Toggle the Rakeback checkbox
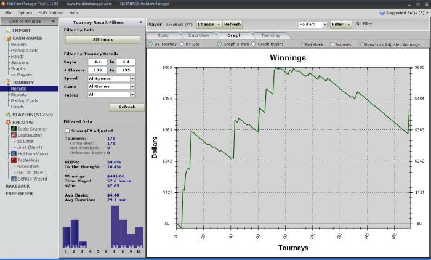Viewport: 431px width, 260px height. tap(302, 44)
